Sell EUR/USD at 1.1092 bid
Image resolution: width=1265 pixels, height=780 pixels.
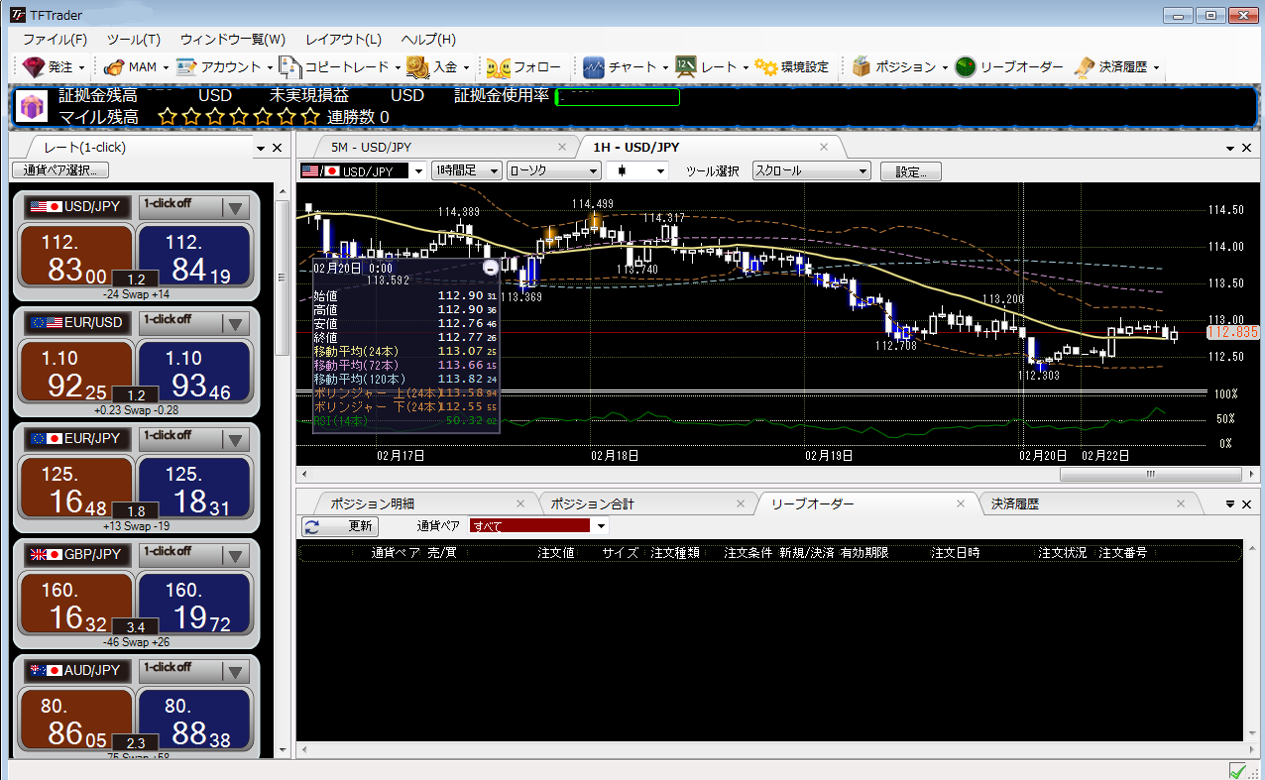(76, 373)
